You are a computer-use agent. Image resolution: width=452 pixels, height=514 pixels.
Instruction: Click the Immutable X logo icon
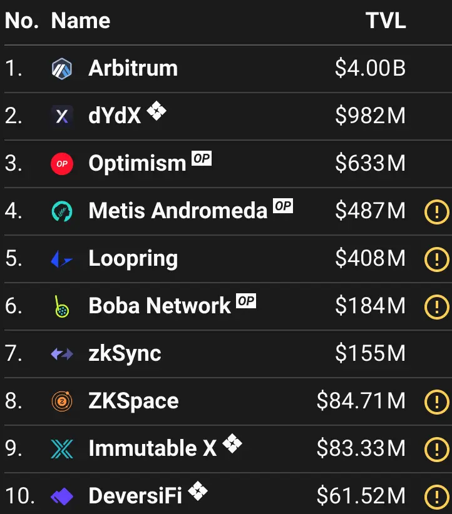[62, 449]
